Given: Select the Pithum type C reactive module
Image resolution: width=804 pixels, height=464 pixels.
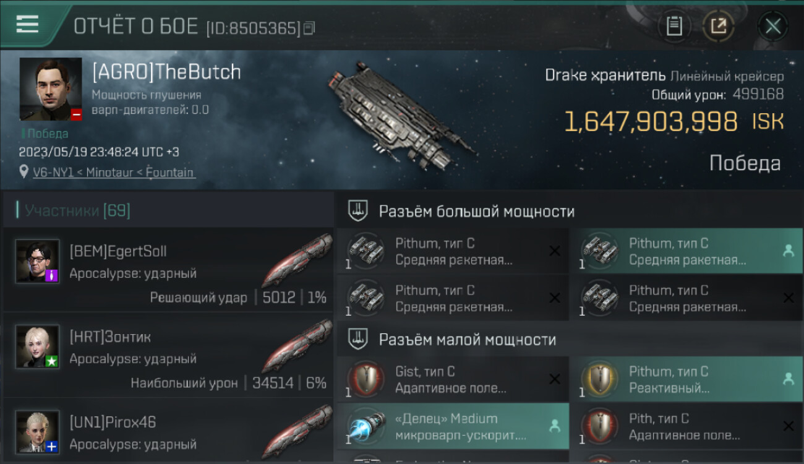Looking at the screenshot, I should (x=686, y=379).
